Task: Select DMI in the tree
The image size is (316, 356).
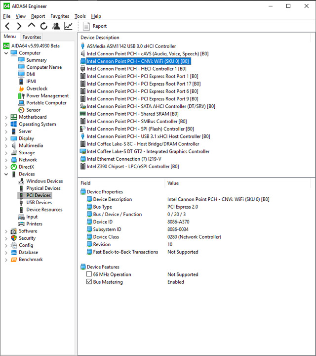Action: pyautogui.click(x=31, y=74)
